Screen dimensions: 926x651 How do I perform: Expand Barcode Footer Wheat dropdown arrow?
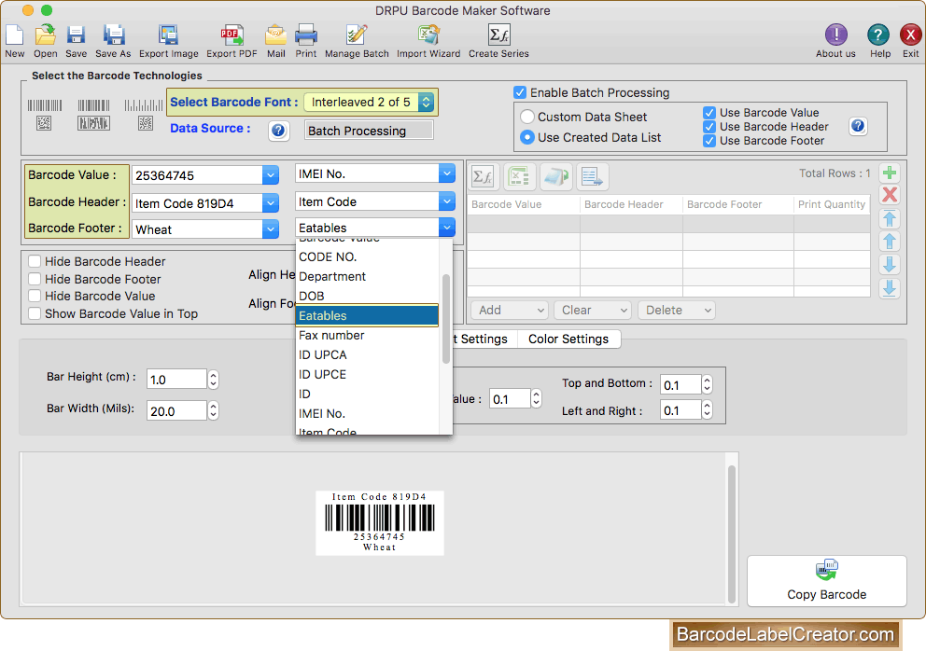click(271, 229)
